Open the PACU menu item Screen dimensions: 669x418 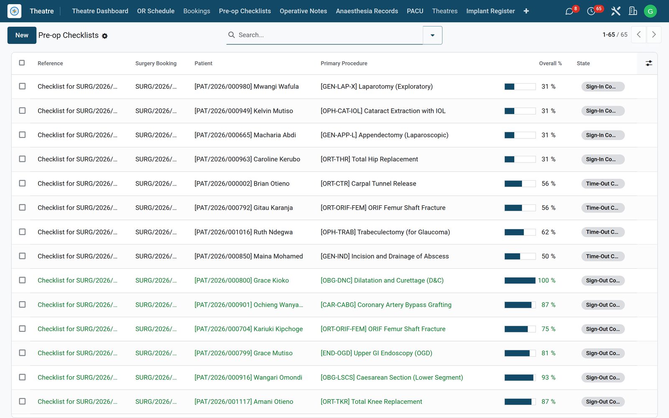415,11
